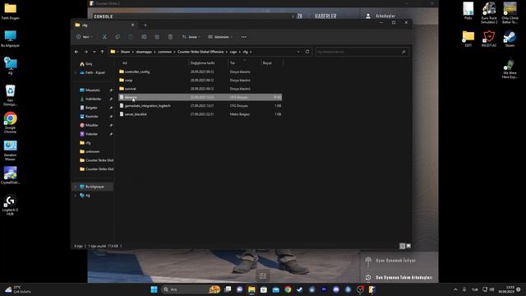Open Masaüstü in quick access

tap(93, 90)
